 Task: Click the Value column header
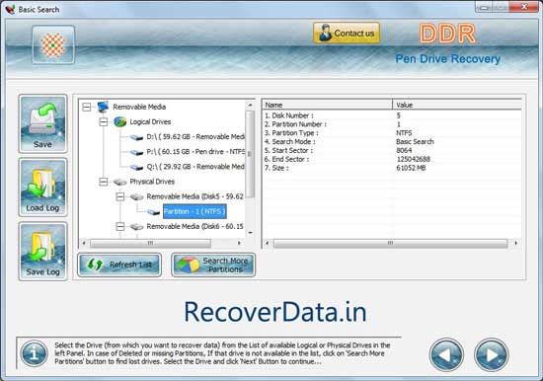[457, 105]
